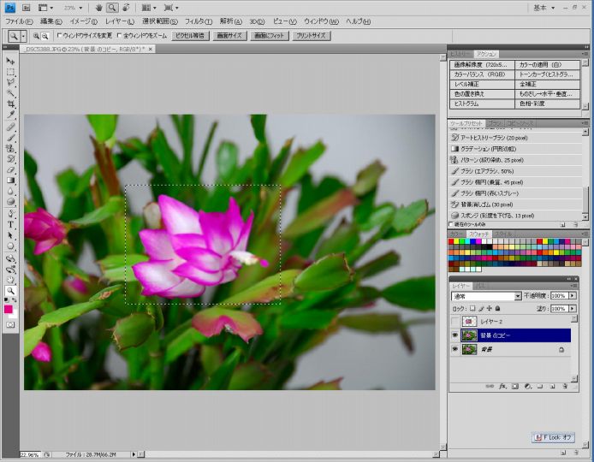The width and height of the screenshot is (594, 462).
Task: Switch to the スウォッチ tab
Action: click(x=480, y=234)
